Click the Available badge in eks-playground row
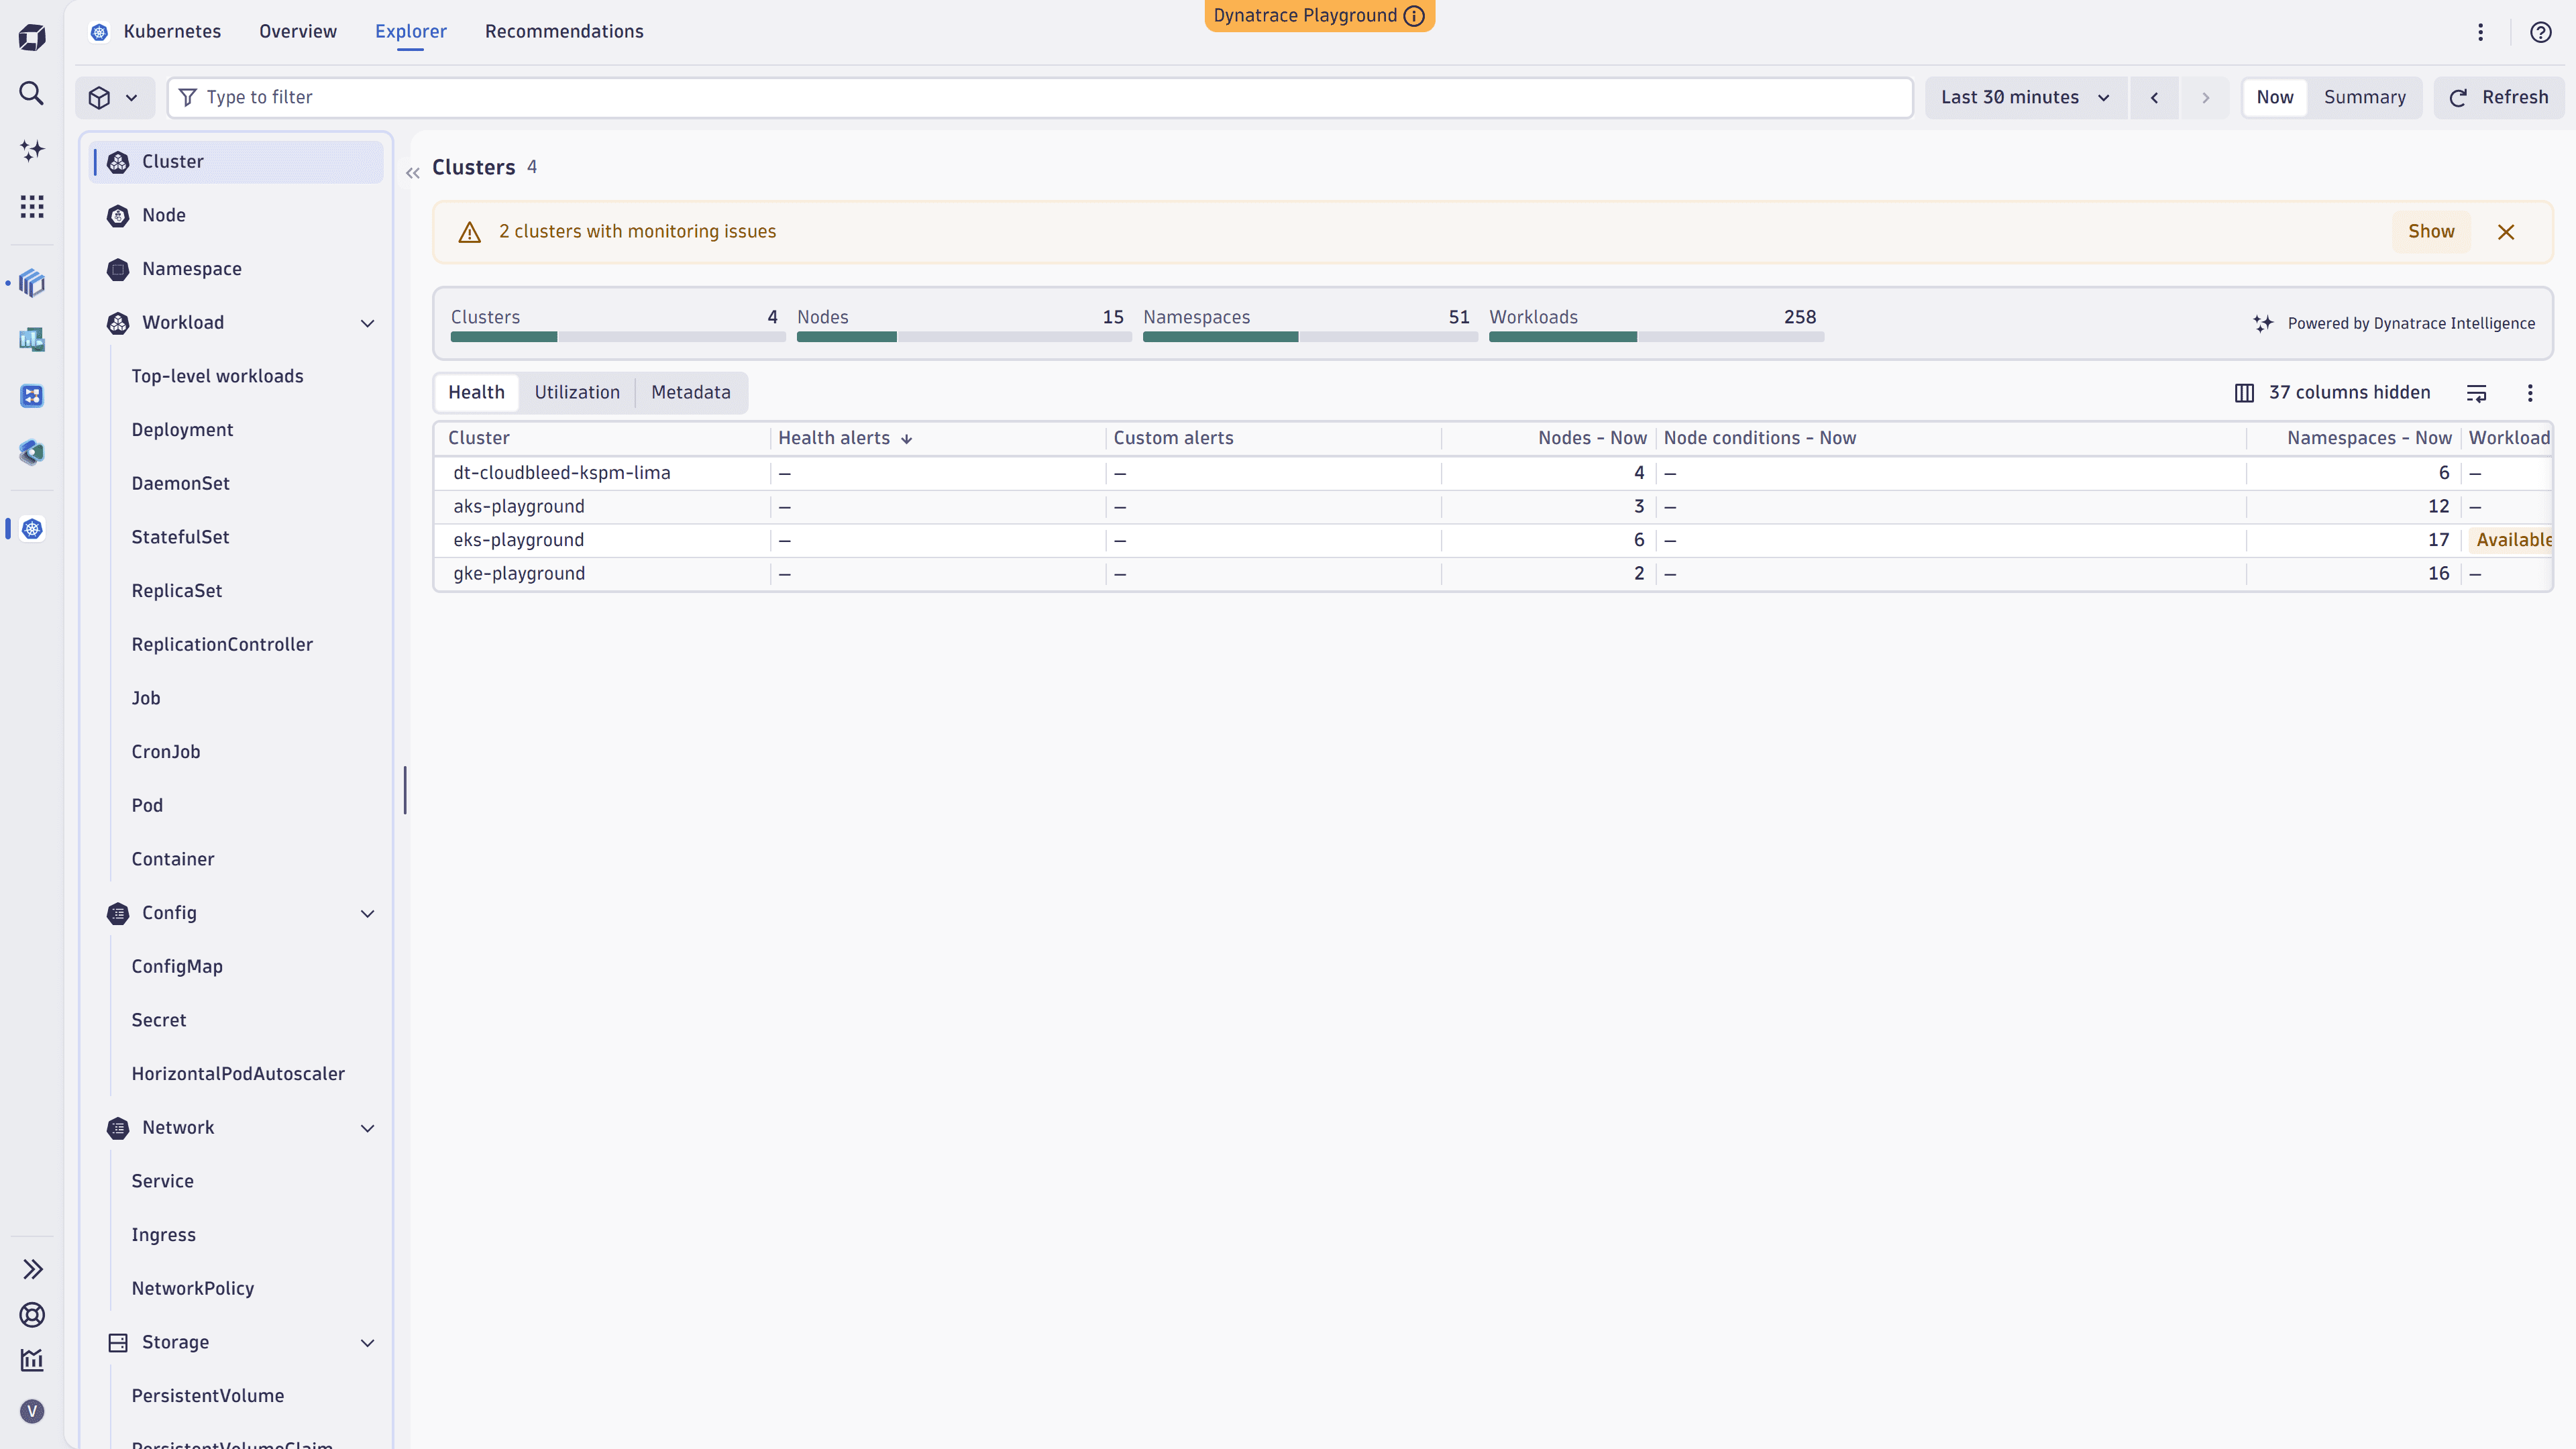Viewport: 2576px width, 1449px height. coord(2512,540)
